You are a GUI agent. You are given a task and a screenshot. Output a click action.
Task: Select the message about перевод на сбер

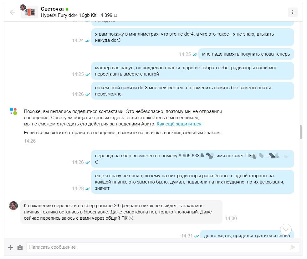pos(192,159)
